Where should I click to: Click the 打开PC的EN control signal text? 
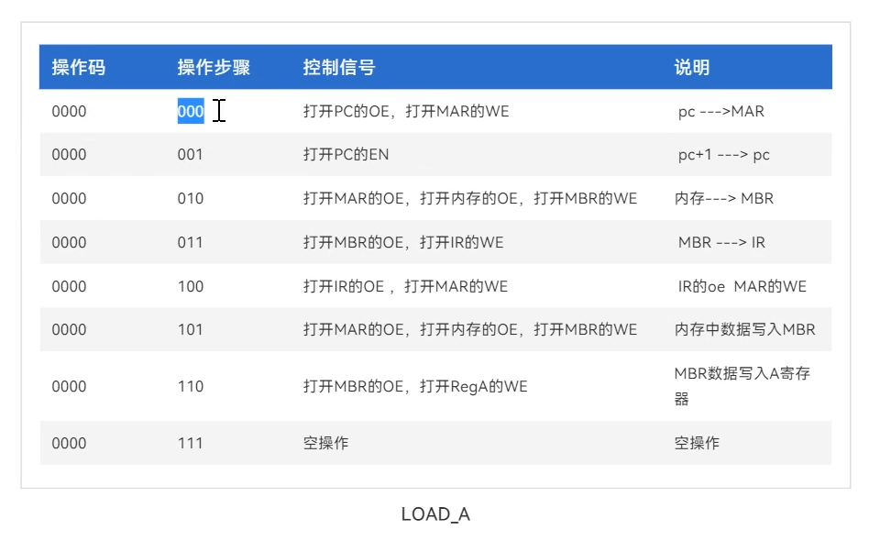(346, 155)
